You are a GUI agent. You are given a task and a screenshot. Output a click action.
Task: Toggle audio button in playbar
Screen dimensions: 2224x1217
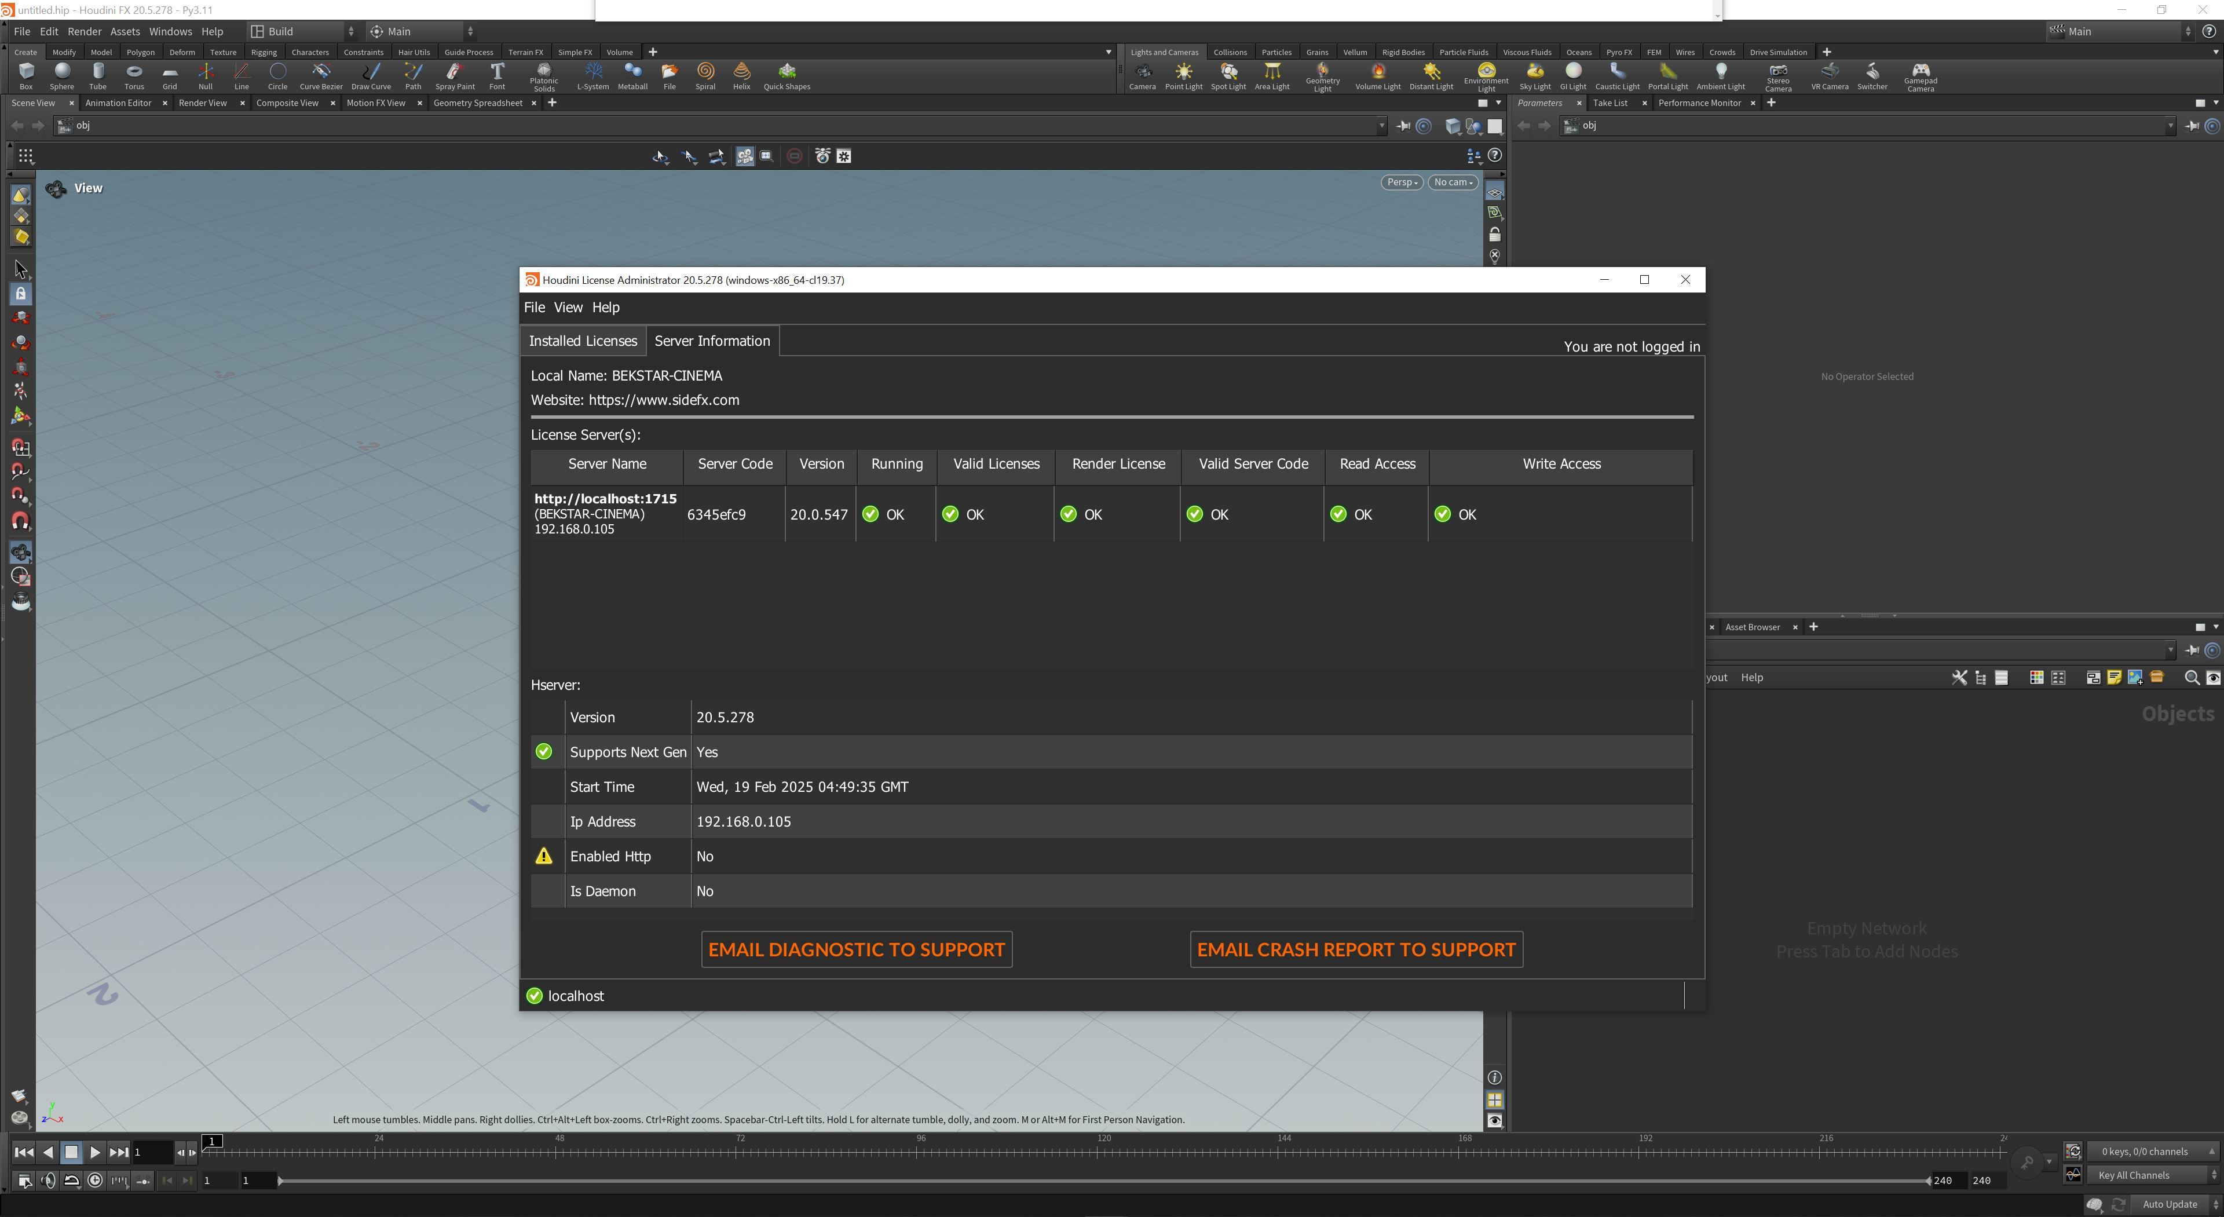48,1181
